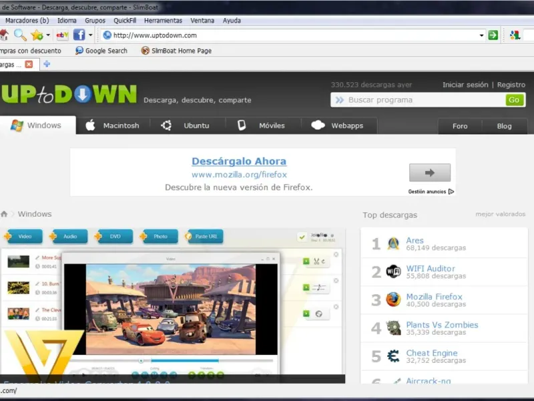Image resolution: width=534 pixels, height=401 pixels.
Task: Click the SlimBoat Home Page bookmark
Action: click(x=176, y=51)
